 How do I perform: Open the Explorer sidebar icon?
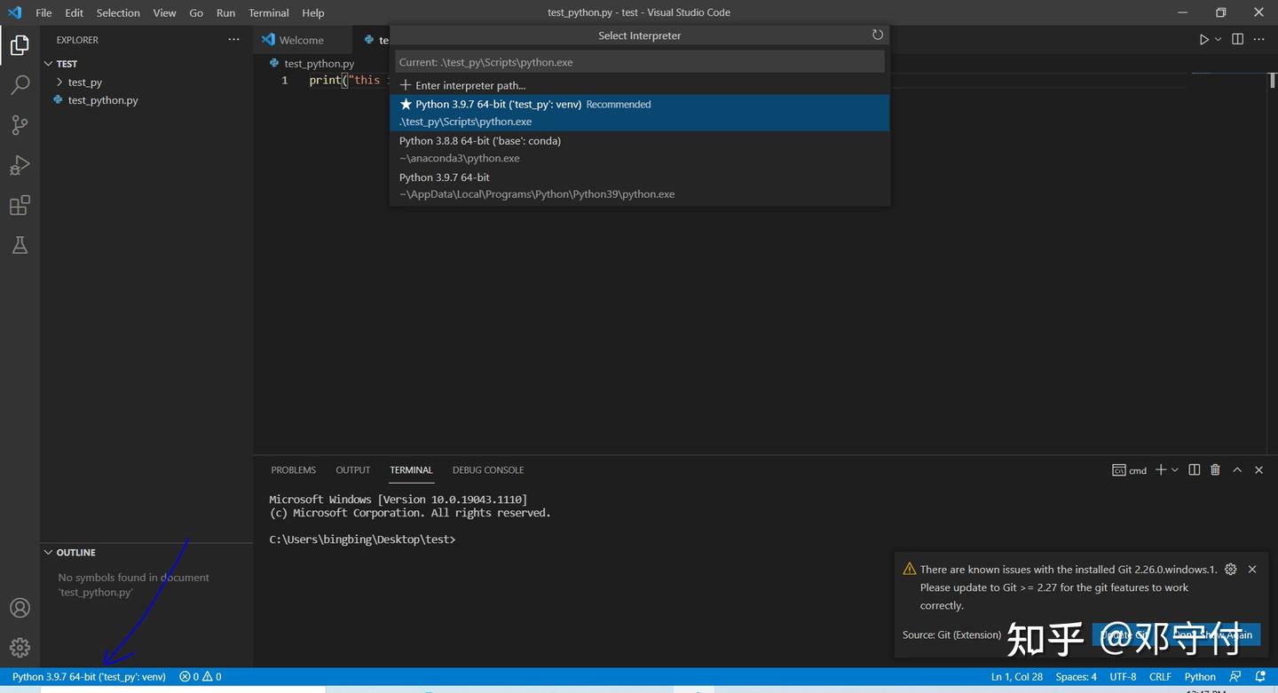[x=20, y=44]
